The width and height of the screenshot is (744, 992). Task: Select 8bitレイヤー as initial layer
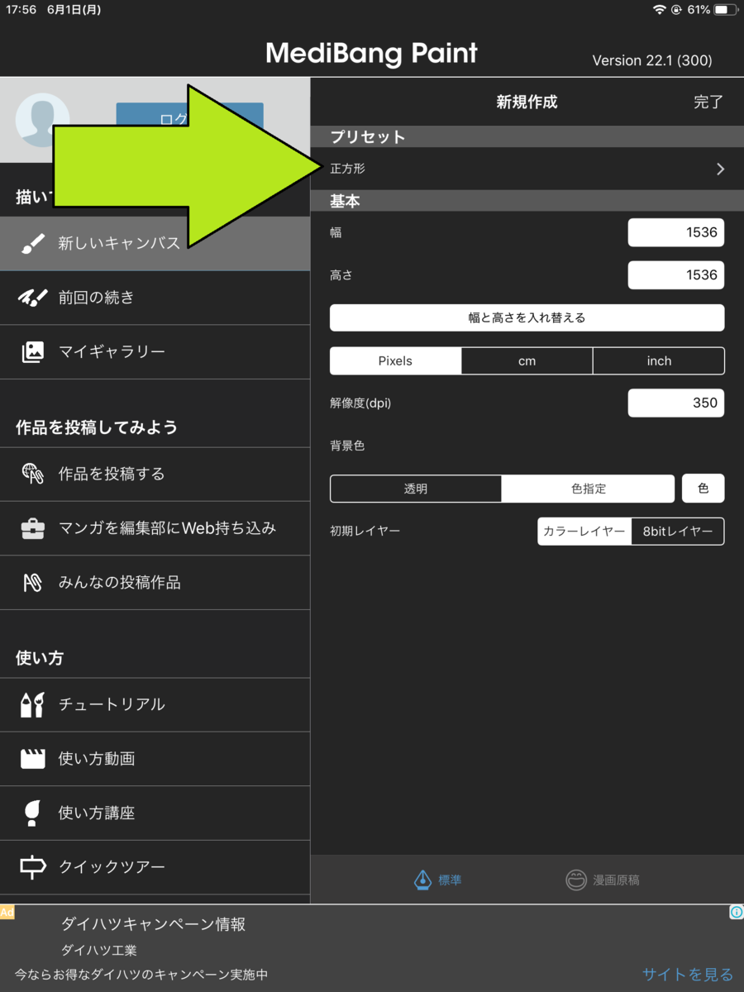(x=678, y=532)
